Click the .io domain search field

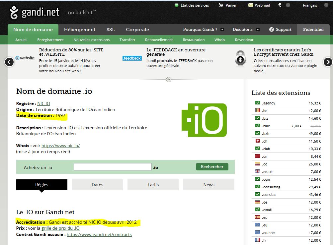pos(113,167)
